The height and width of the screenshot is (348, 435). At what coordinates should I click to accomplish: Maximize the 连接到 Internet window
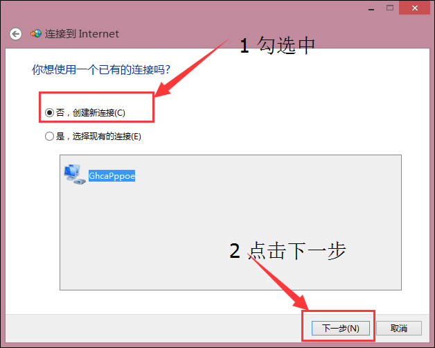[390, 8]
